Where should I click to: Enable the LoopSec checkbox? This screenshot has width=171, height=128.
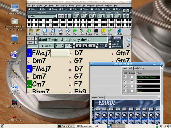[110, 41]
